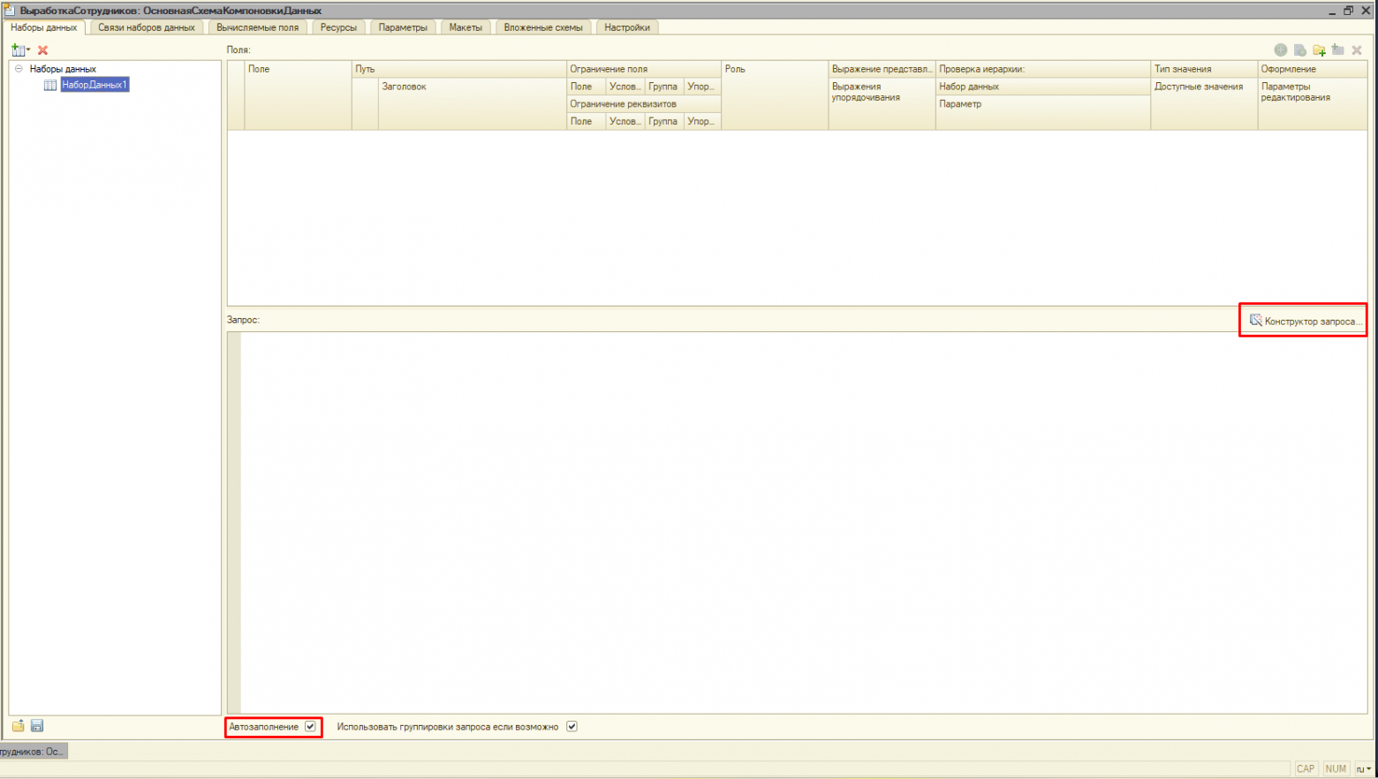The height and width of the screenshot is (779, 1378).
Task: Click inside the Запрос text editor
Action: 804,522
